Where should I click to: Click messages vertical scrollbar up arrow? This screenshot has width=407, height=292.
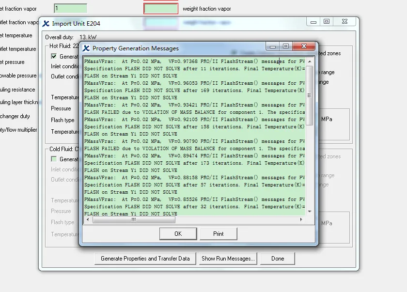point(310,61)
